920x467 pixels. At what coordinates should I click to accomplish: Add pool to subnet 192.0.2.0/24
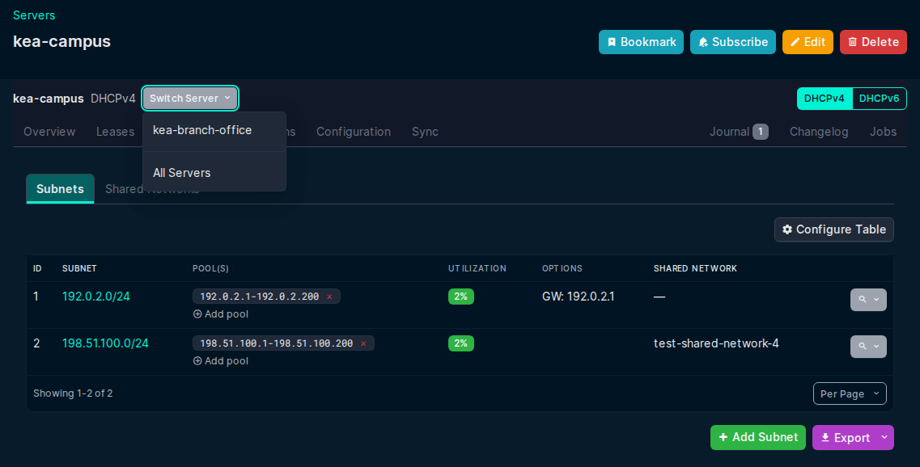221,314
